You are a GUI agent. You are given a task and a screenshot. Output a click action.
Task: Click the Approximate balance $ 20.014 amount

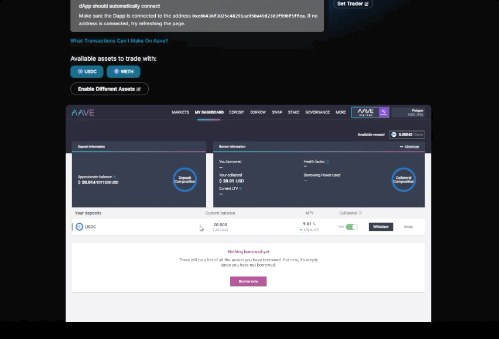tap(98, 182)
